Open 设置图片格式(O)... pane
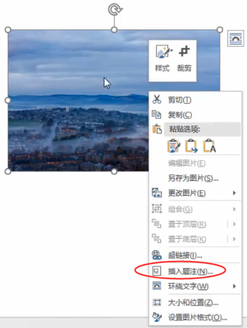 196,318
